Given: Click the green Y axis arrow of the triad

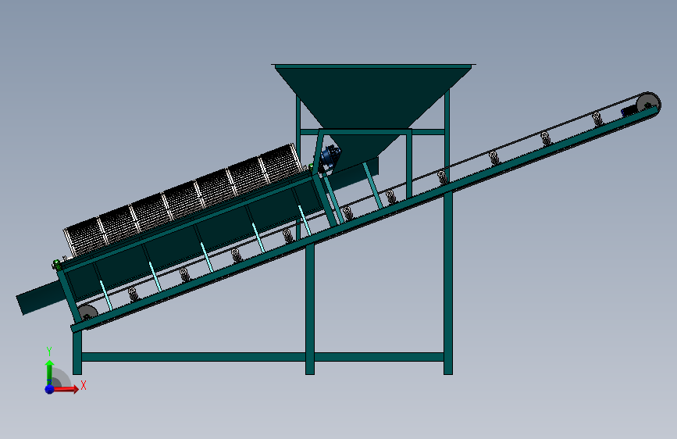Looking at the screenshot, I should [x=49, y=373].
